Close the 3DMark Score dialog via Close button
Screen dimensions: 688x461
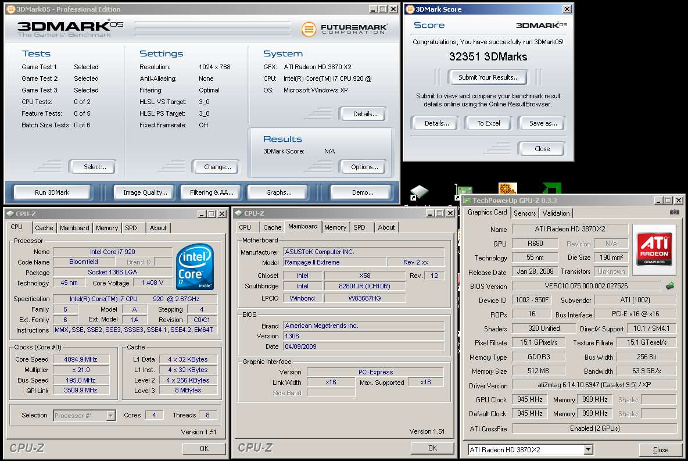pyautogui.click(x=542, y=149)
